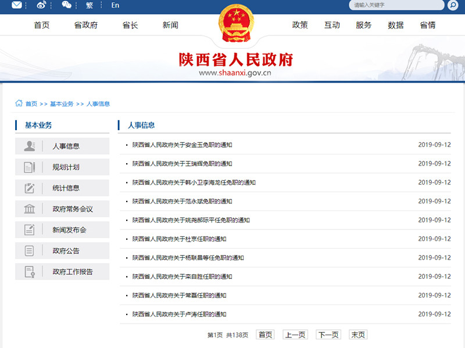Go to next page with 下一页
465x348 pixels.
coord(328,335)
